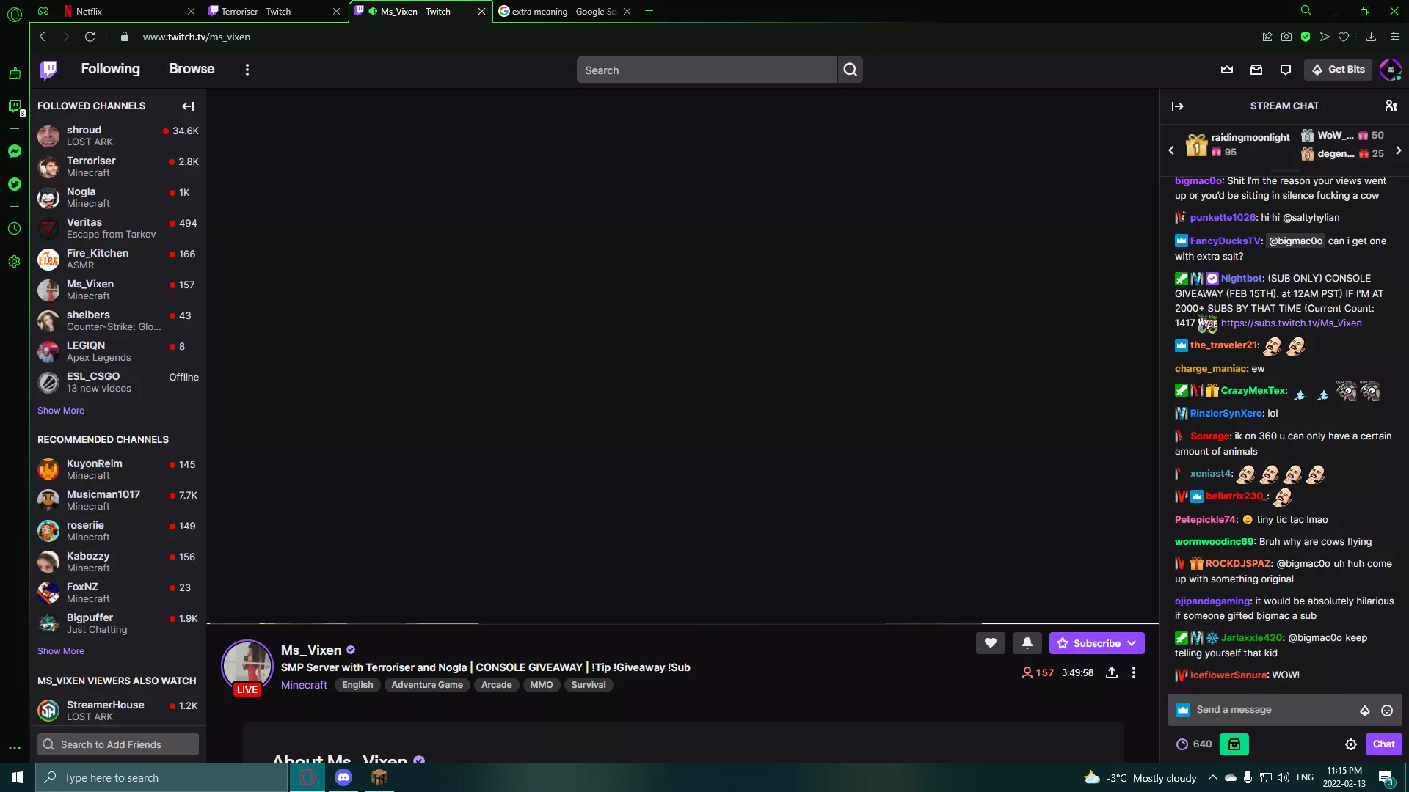This screenshot has height=792, width=1409.
Task: Open Browse in Twitch navigation
Action: (x=192, y=69)
